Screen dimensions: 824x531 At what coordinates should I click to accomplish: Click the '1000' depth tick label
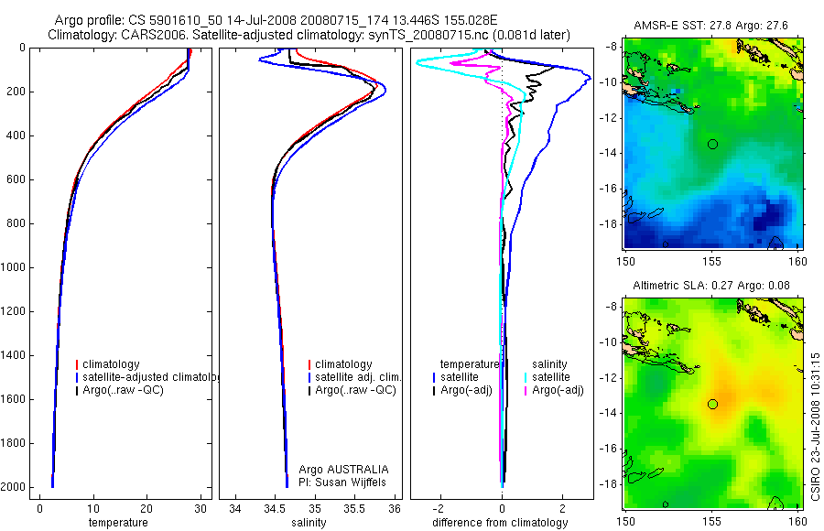[14, 267]
